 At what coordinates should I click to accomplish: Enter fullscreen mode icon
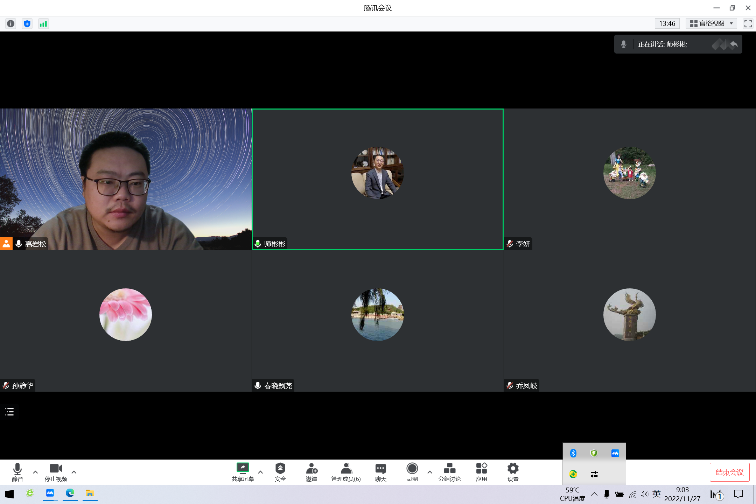click(x=748, y=23)
